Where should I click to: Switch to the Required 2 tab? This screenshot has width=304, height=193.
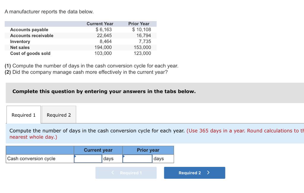[58, 115]
